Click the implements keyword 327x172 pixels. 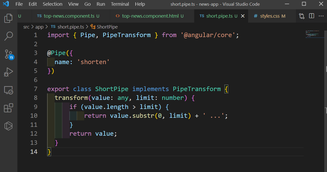pyautogui.click(x=151, y=89)
